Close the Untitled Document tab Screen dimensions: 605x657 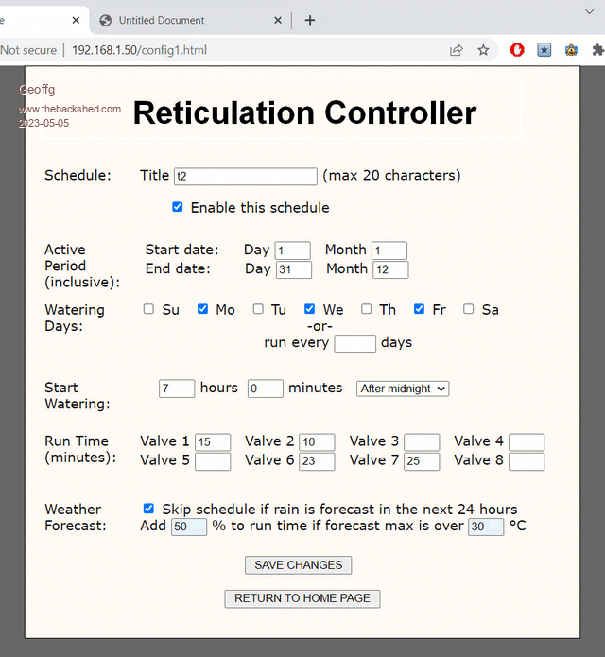[278, 20]
